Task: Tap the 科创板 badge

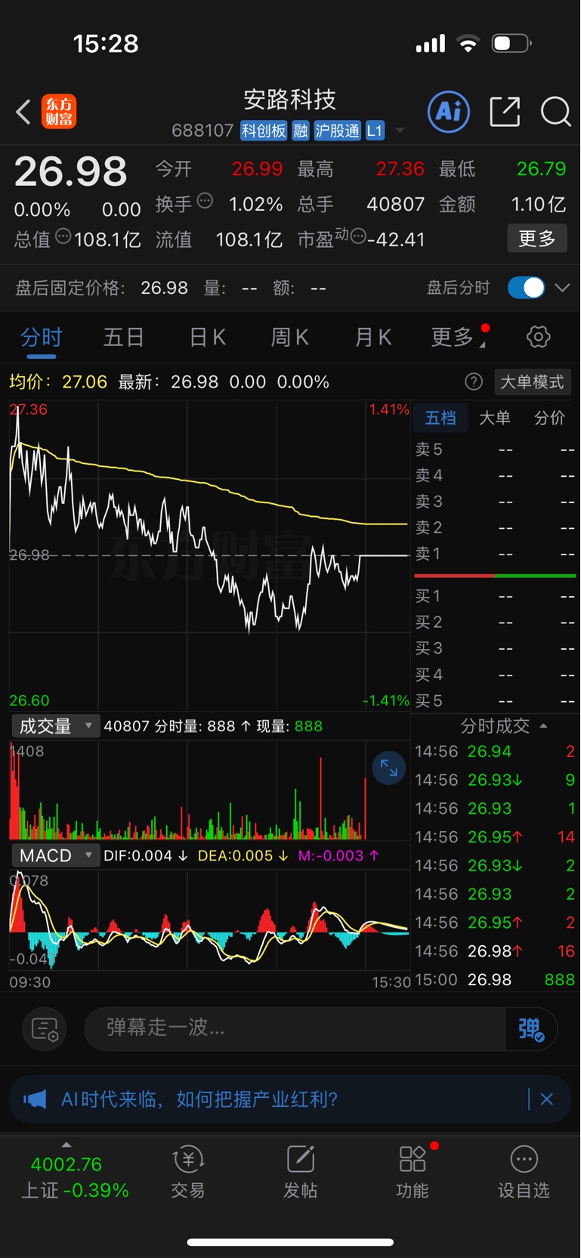Action: [264, 131]
